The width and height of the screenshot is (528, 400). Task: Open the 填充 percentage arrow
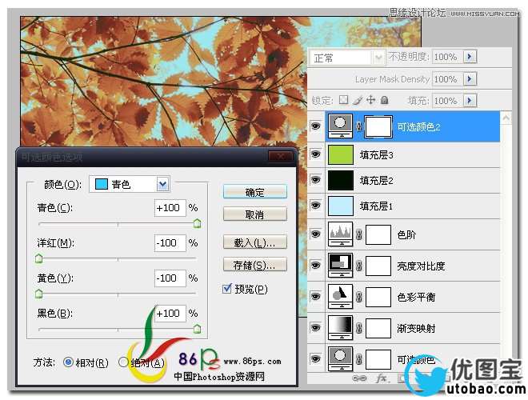click(470, 100)
